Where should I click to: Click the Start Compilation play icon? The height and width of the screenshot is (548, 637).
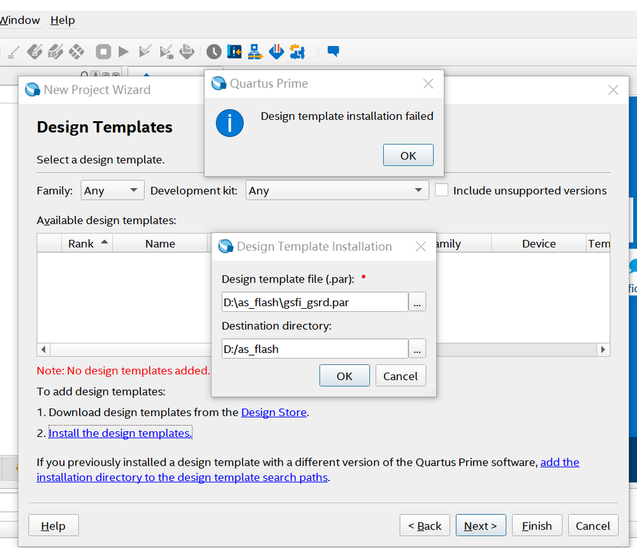click(x=124, y=52)
